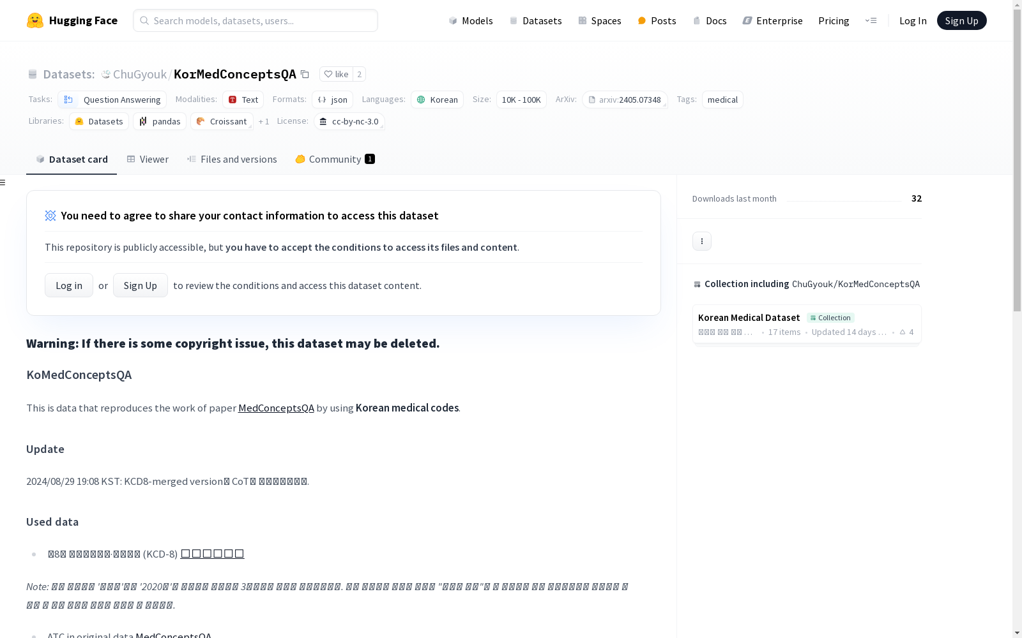Viewport: 1022px width, 638px height.
Task: Copy dataset name with the copy icon
Action: [x=305, y=75]
